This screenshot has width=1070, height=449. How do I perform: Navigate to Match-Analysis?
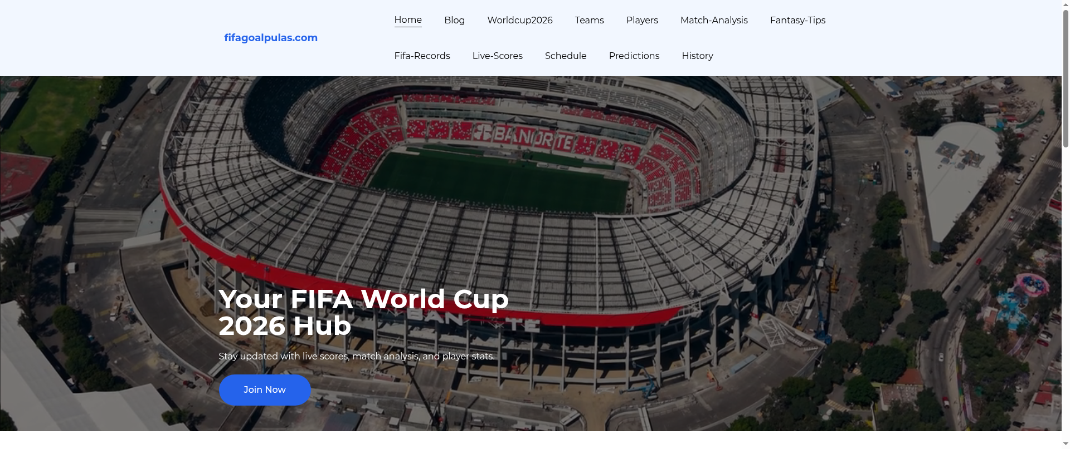(714, 20)
